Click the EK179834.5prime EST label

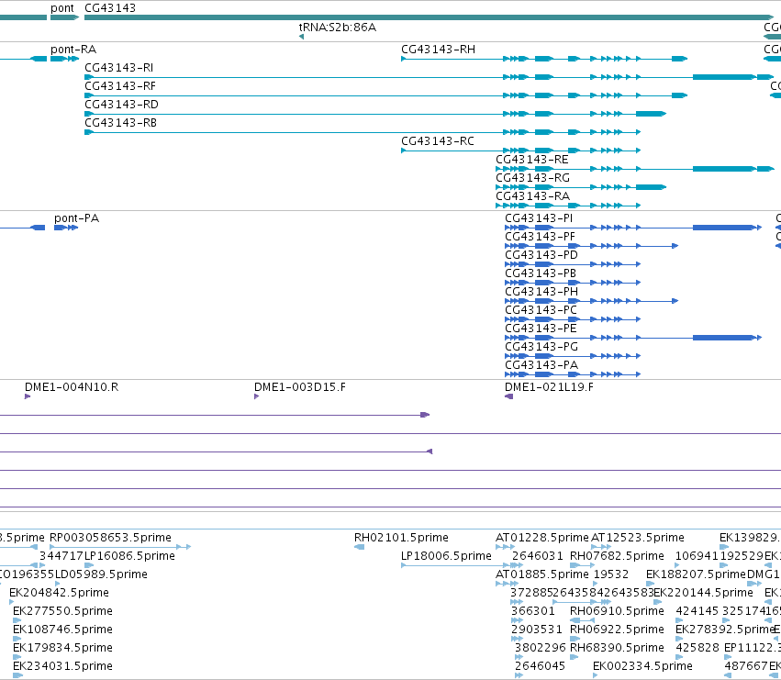click(x=62, y=648)
